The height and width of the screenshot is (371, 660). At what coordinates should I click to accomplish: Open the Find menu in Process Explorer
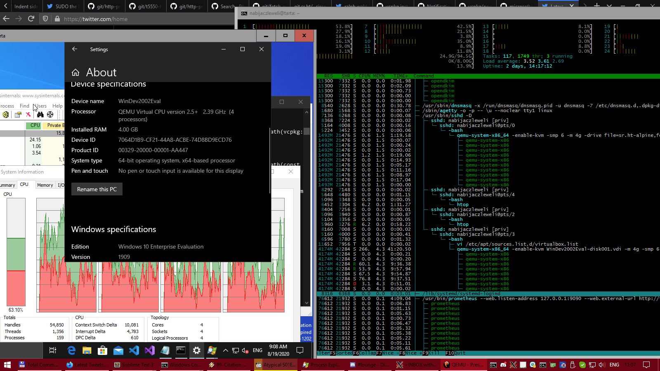[24, 106]
